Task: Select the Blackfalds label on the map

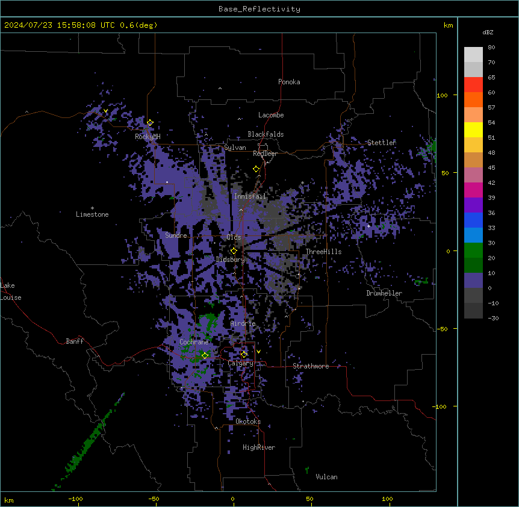Action: click(x=266, y=134)
